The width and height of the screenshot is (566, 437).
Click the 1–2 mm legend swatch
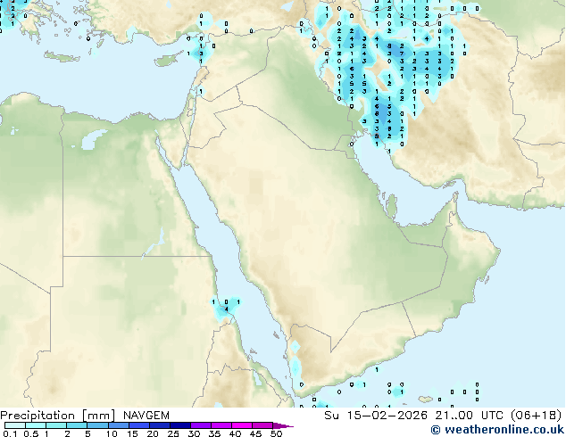coord(56,425)
